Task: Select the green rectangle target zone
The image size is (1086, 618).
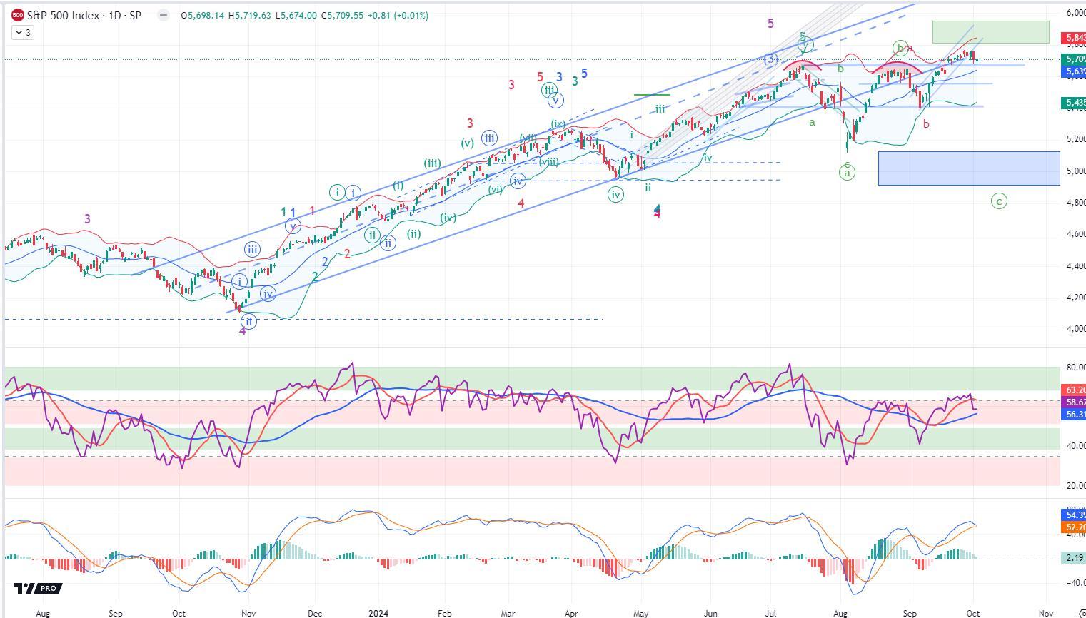Action: point(990,32)
